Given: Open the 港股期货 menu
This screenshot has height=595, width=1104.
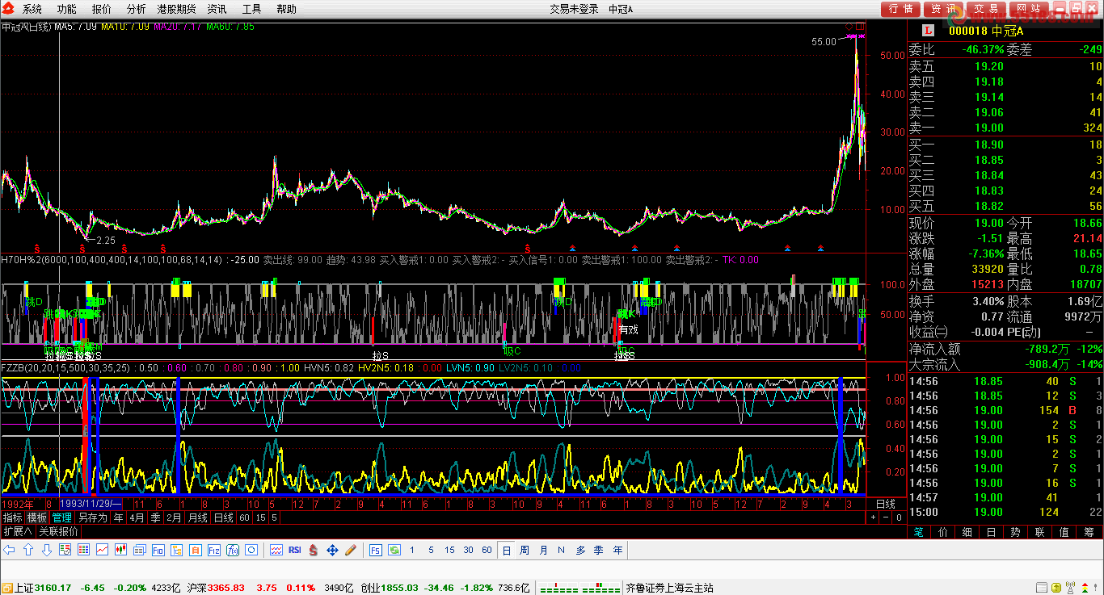Looking at the screenshot, I should [176, 9].
